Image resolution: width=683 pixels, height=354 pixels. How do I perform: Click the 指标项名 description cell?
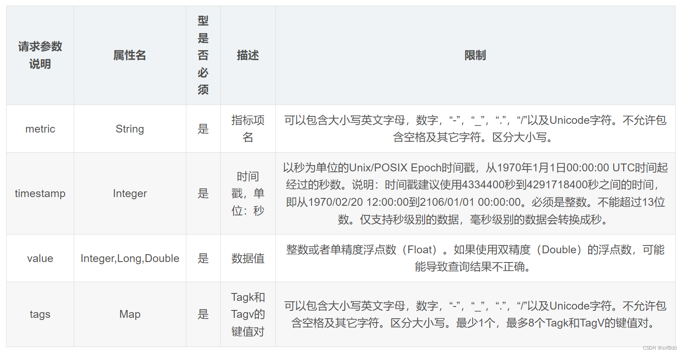click(x=247, y=129)
